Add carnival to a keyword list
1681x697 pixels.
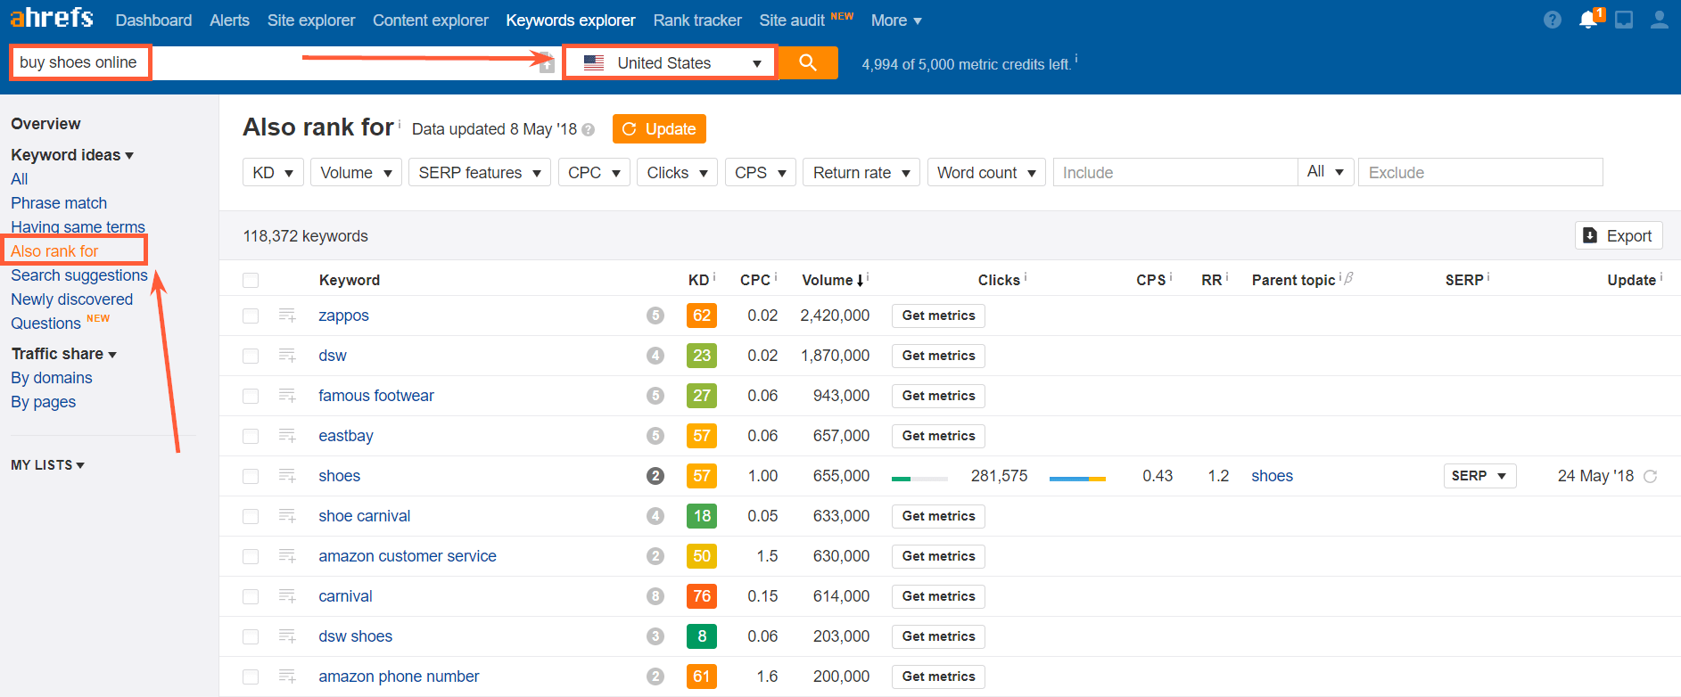tap(287, 596)
